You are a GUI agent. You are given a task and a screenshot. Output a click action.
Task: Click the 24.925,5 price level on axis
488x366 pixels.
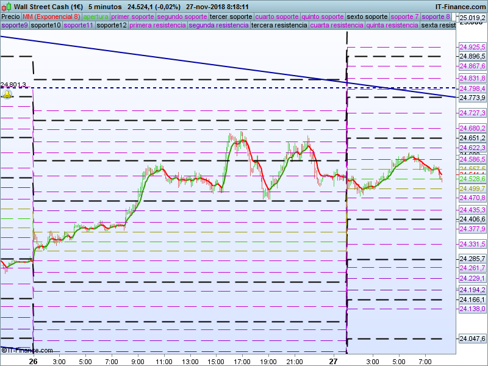pyautogui.click(x=472, y=46)
